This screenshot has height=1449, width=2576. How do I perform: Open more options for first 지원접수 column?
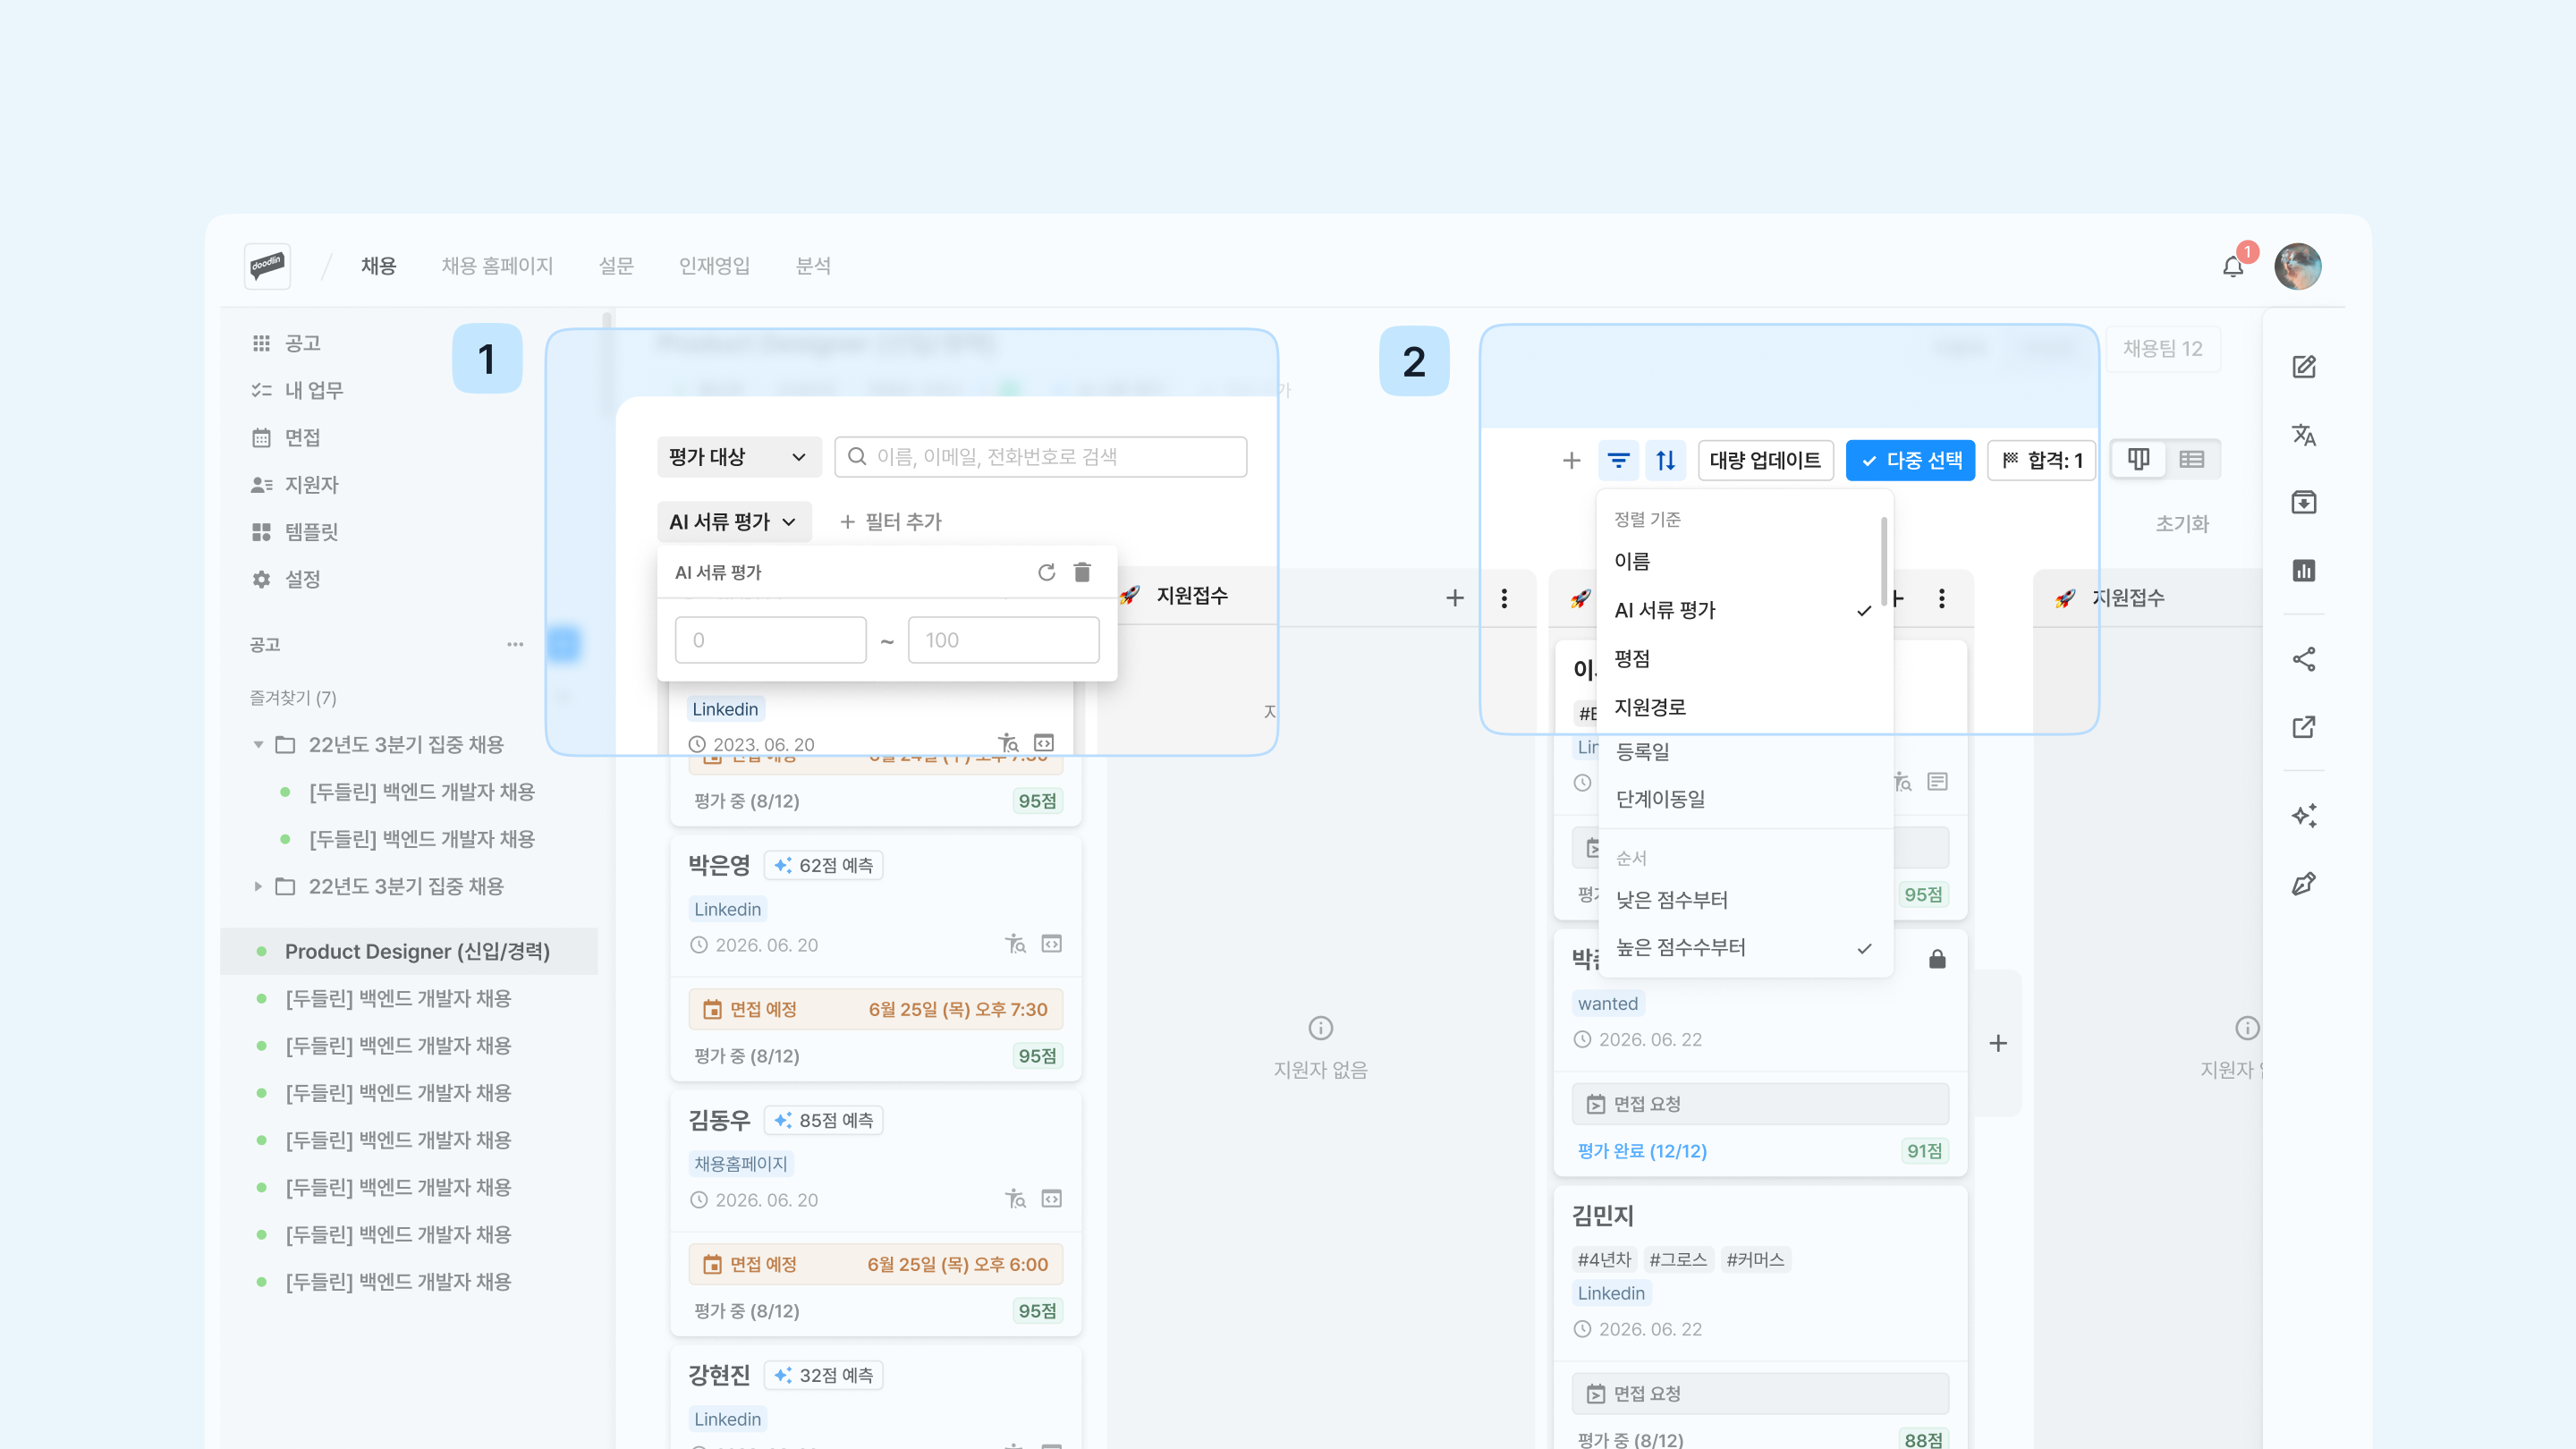[x=1504, y=598]
